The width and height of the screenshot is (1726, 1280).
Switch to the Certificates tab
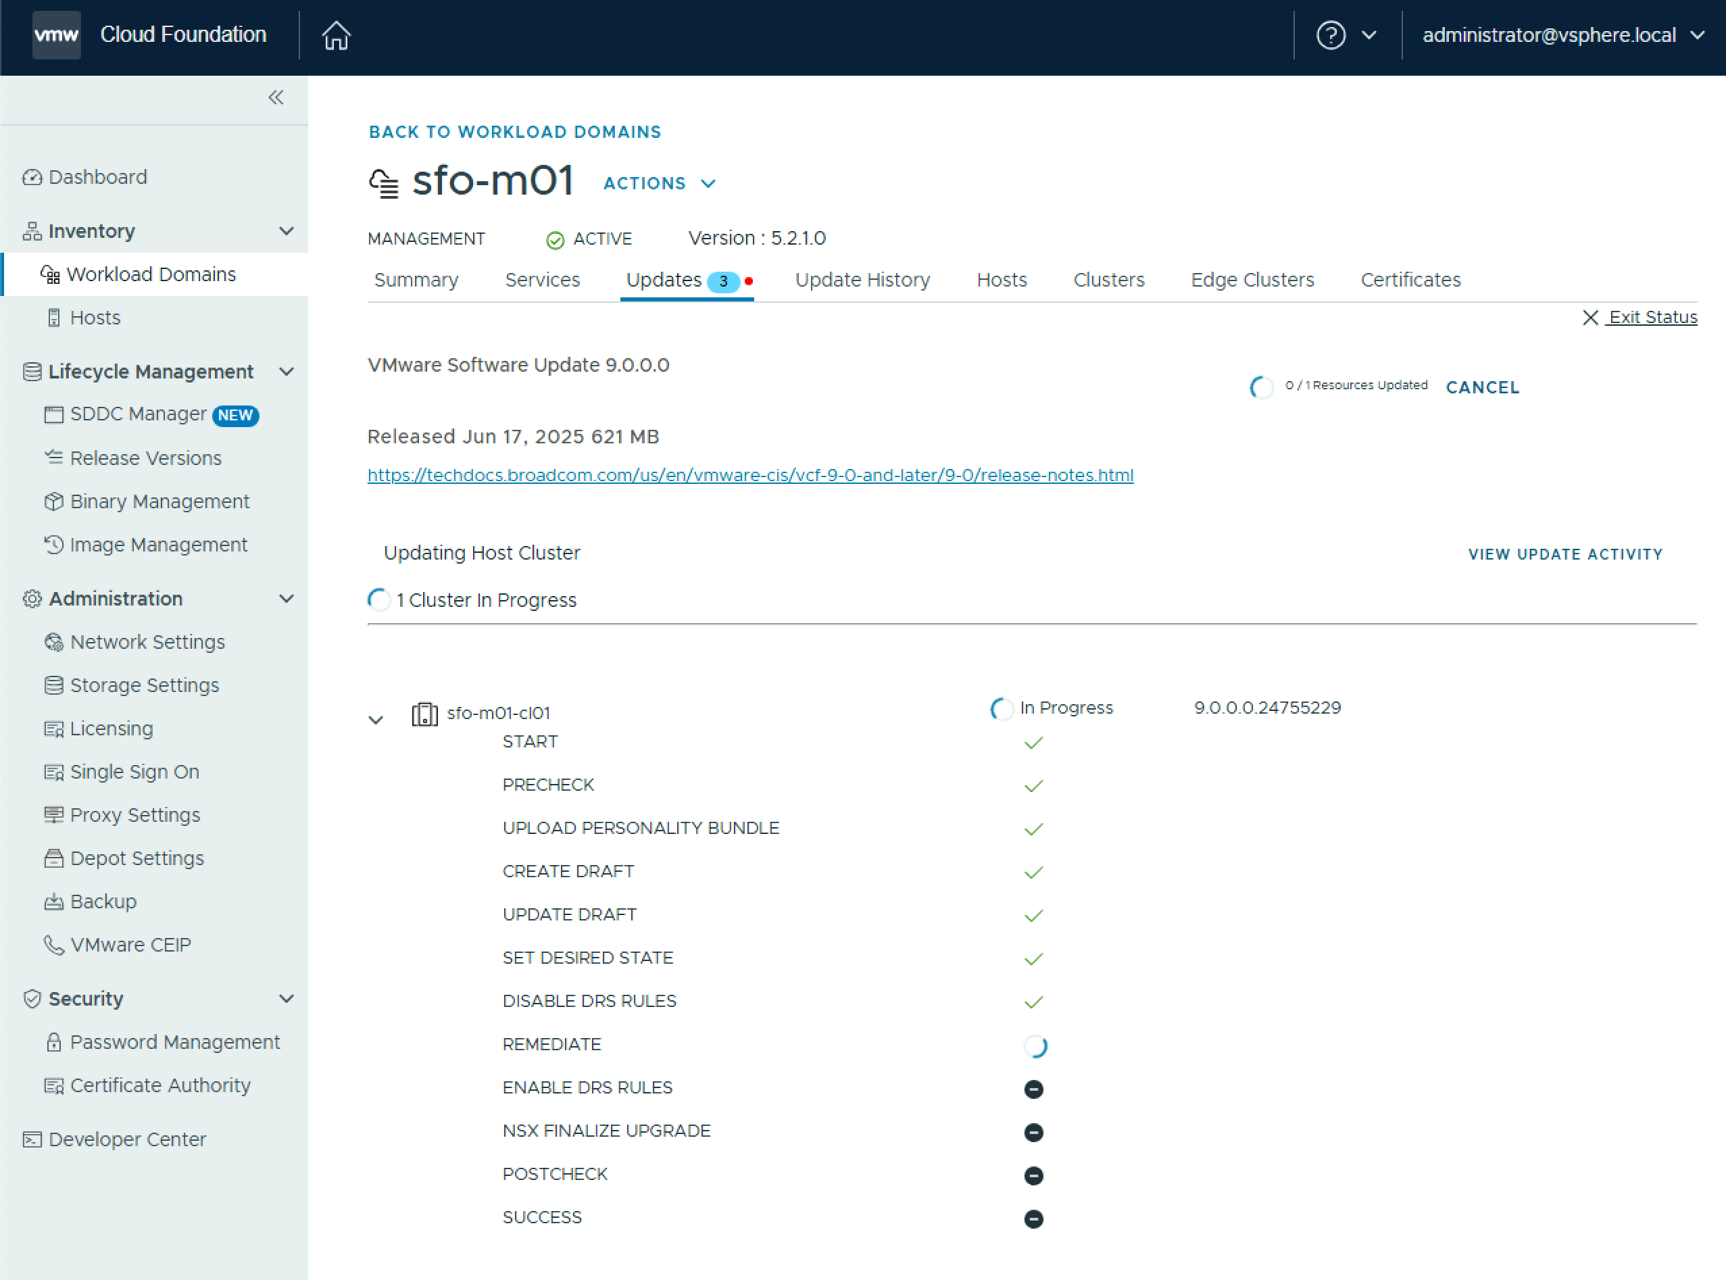1410,280
